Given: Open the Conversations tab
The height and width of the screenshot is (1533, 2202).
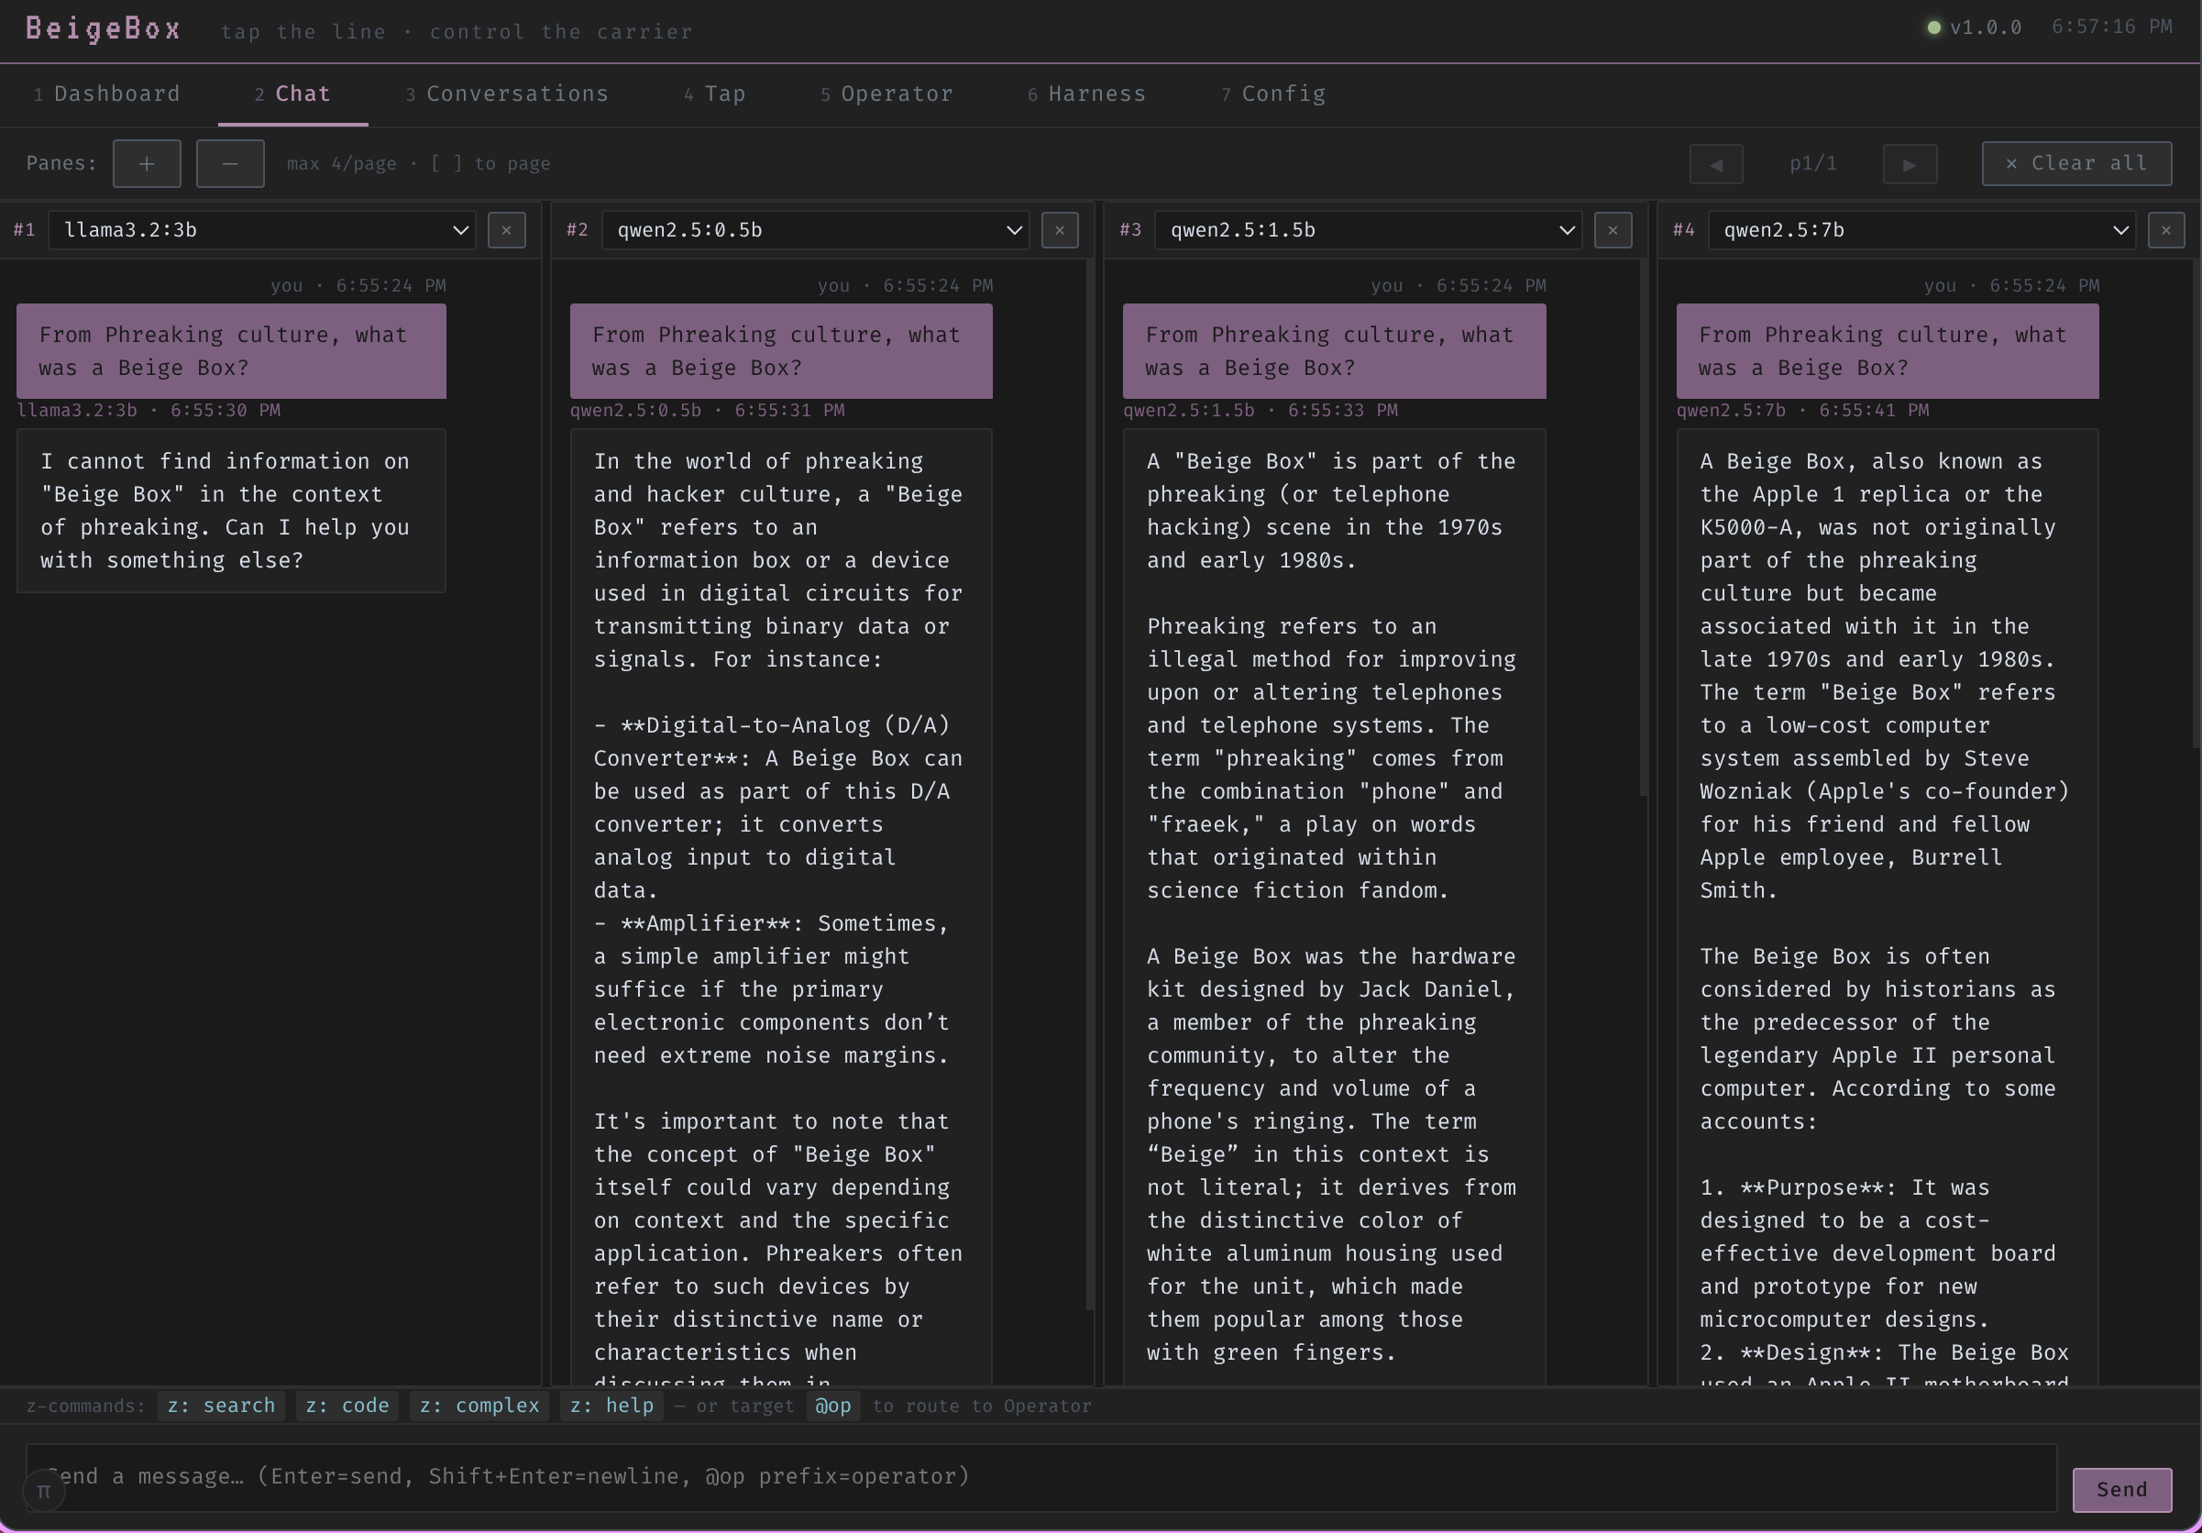Looking at the screenshot, I should point(506,93).
